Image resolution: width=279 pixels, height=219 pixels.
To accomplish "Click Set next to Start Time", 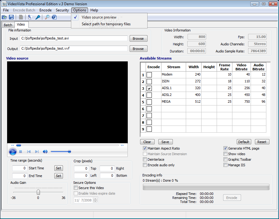I will [x=58, y=168].
